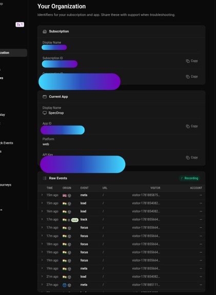Click the Current App section title
The height and width of the screenshot is (295, 216).
[58, 97]
